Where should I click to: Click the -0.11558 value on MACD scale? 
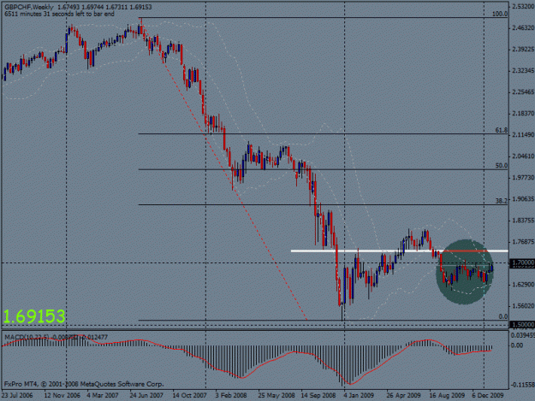point(522,385)
